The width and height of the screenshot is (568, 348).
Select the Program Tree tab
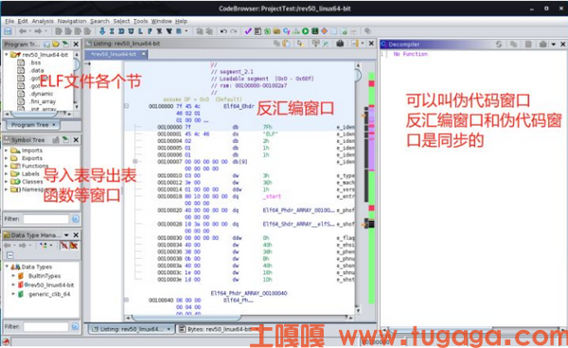[x=32, y=125]
